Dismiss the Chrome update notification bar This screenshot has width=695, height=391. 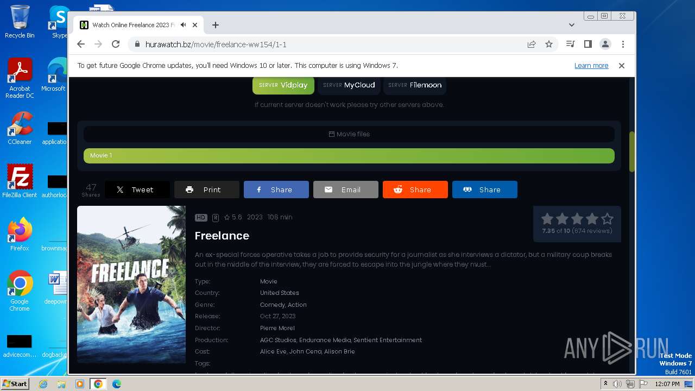click(622, 66)
